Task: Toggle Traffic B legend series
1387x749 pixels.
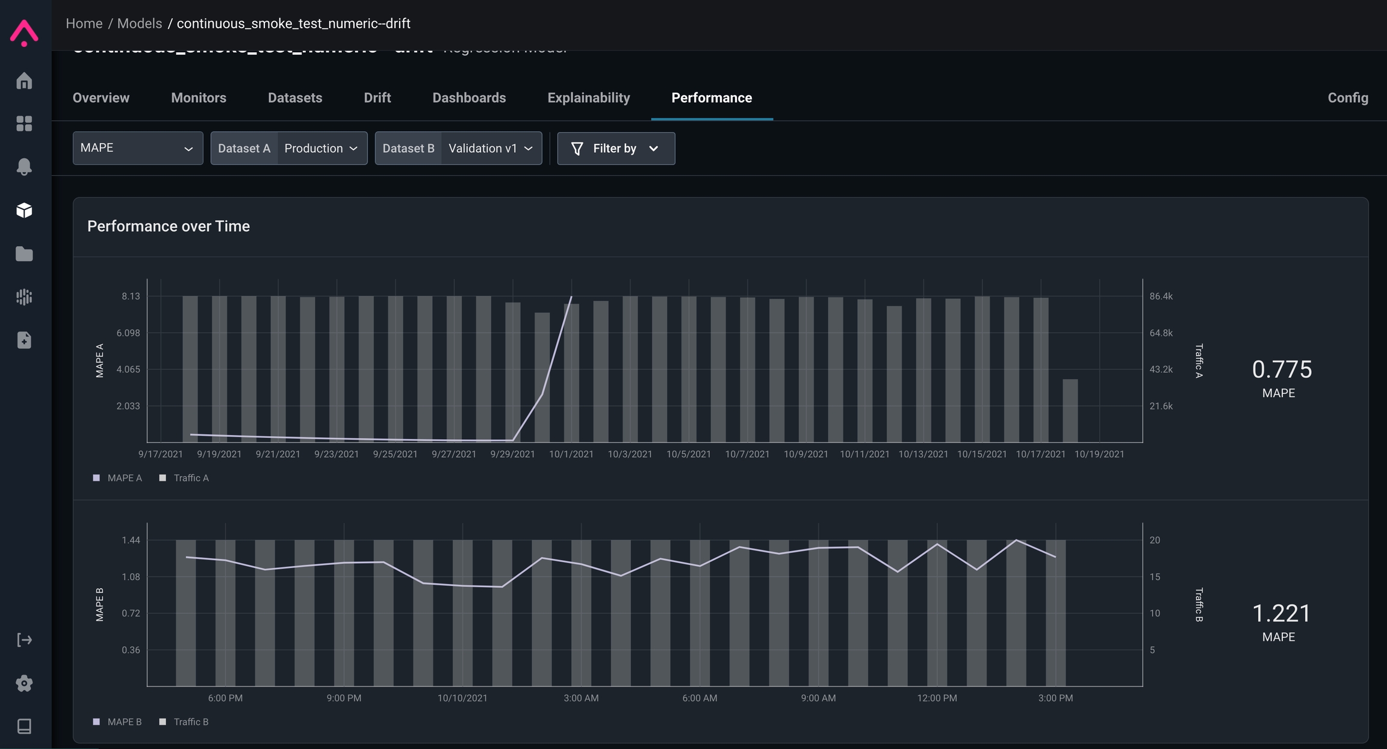Action: (x=184, y=721)
